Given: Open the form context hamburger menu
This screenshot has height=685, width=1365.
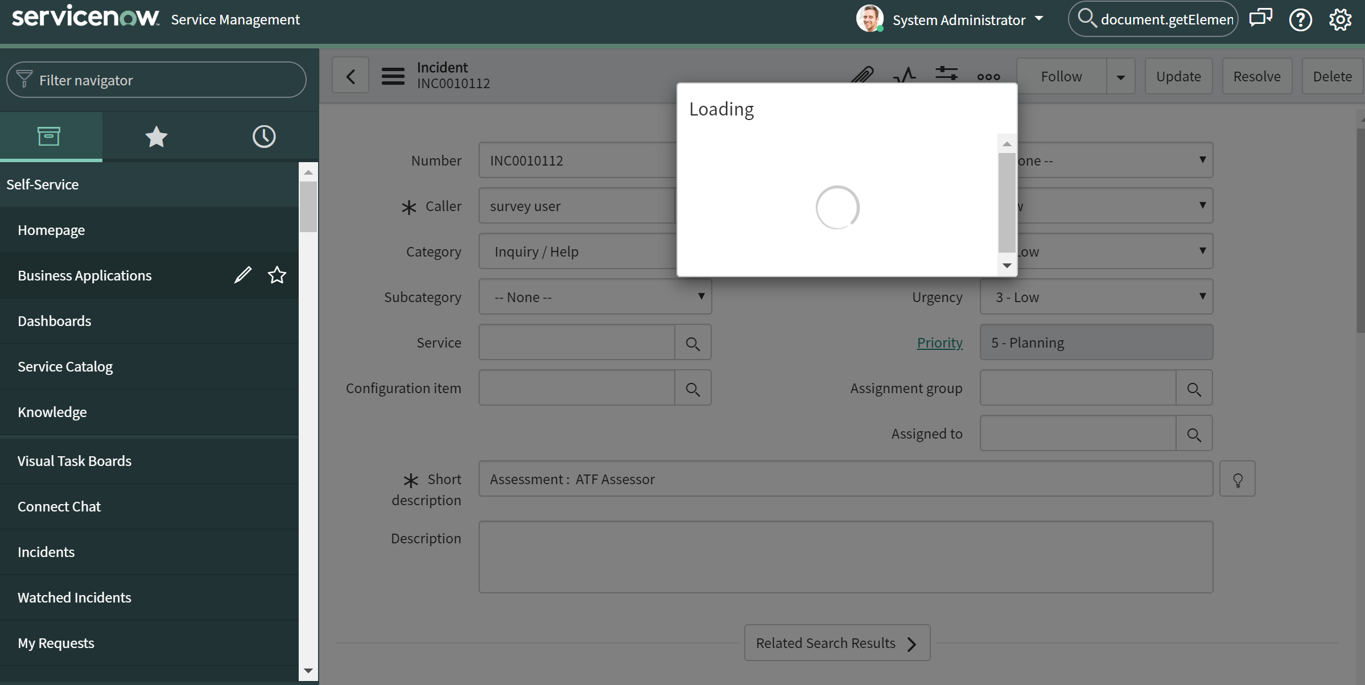Looking at the screenshot, I should pos(393,76).
